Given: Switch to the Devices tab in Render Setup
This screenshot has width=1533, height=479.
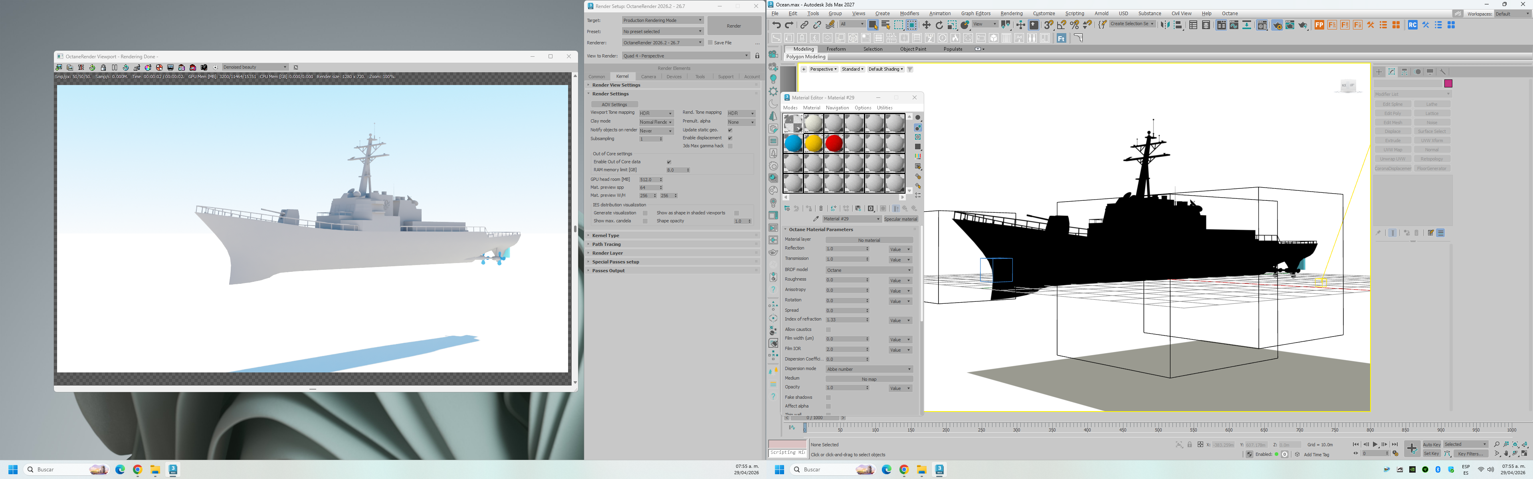Looking at the screenshot, I should 674,77.
